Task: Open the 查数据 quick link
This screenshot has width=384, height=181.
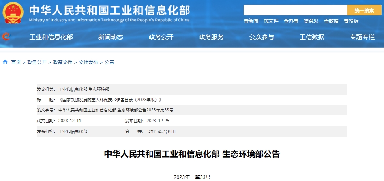Action: click(x=331, y=21)
